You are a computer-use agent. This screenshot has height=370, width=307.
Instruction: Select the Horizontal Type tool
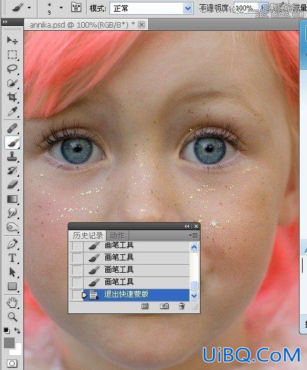(x=12, y=258)
